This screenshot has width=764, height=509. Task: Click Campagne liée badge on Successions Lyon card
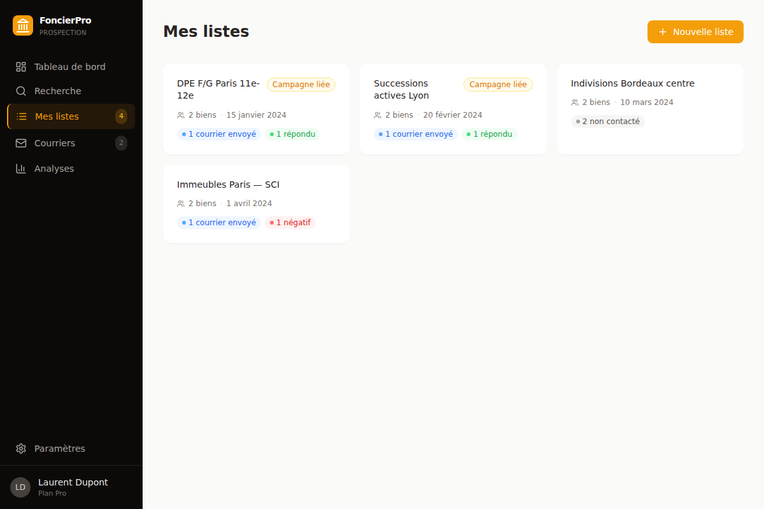[498, 85]
